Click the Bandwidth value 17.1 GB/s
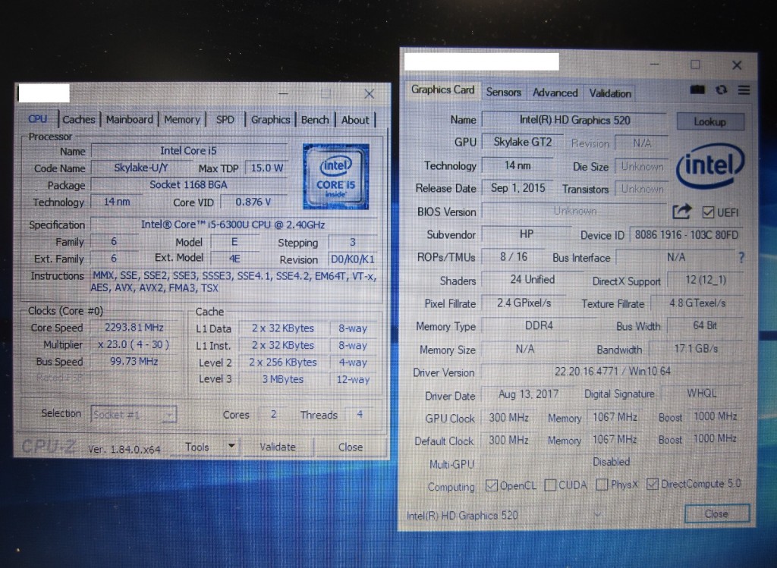This screenshot has height=568, width=777. pyautogui.click(x=696, y=349)
